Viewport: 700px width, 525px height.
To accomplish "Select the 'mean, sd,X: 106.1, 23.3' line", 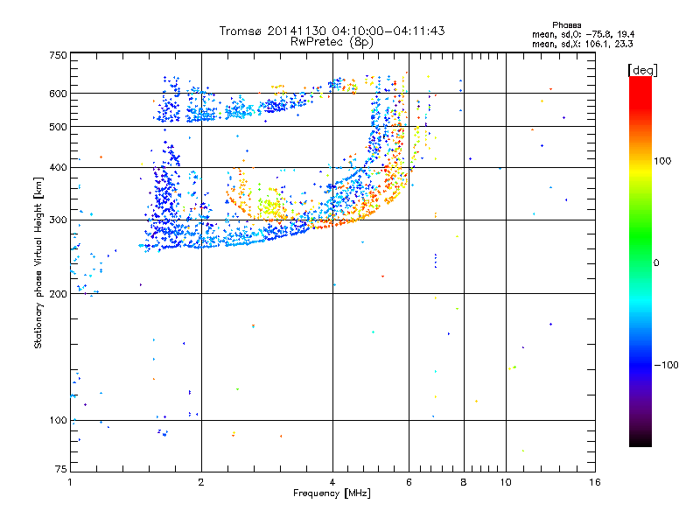I will 583,44.
